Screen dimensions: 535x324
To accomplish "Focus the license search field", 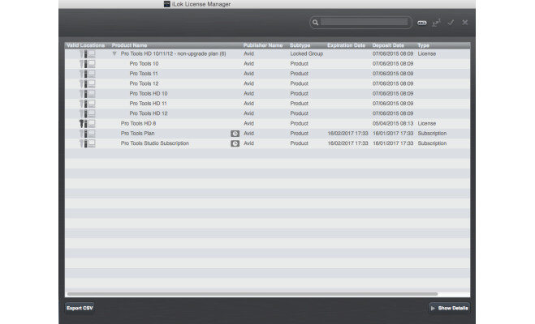I will [364, 22].
